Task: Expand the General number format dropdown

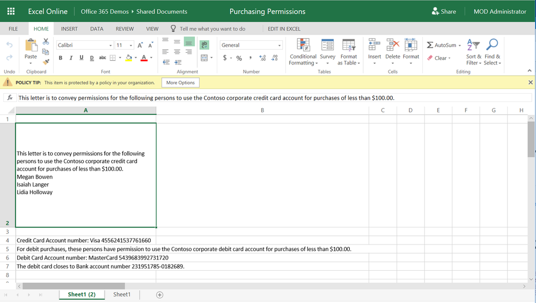Action: pos(280,46)
